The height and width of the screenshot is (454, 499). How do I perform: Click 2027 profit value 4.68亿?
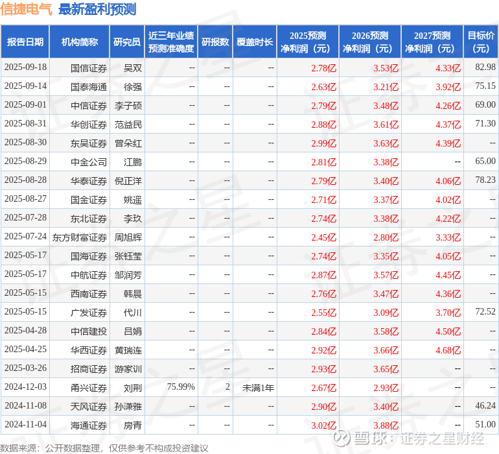point(448,350)
